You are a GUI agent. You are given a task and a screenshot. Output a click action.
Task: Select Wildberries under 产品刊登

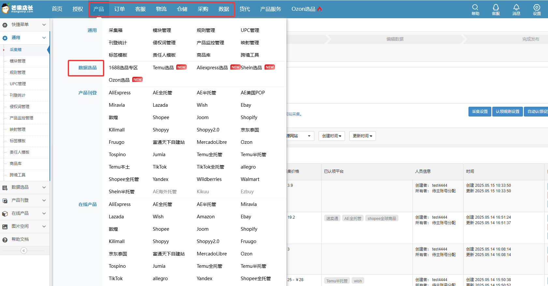tap(209, 179)
